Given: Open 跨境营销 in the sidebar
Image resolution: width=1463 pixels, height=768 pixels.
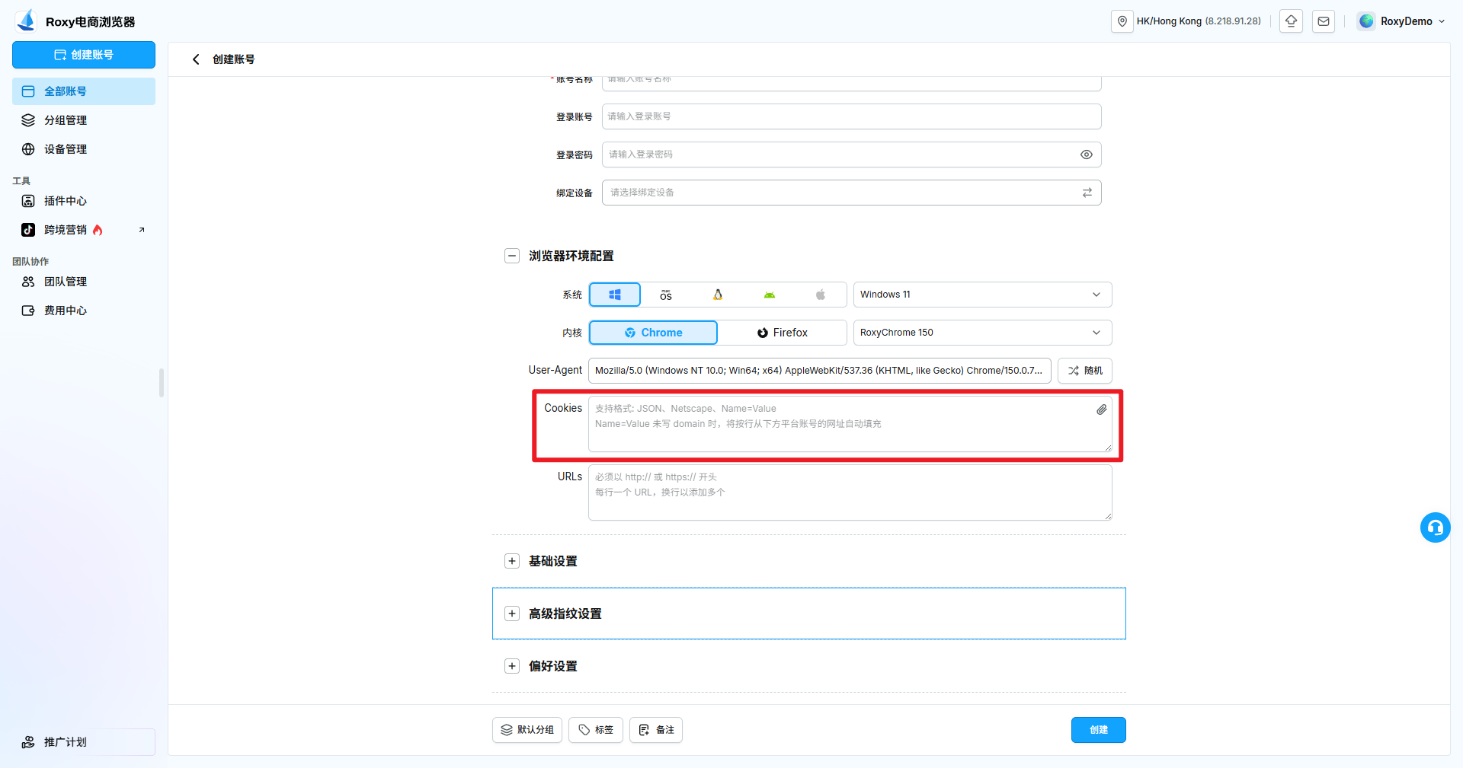Looking at the screenshot, I should point(84,230).
